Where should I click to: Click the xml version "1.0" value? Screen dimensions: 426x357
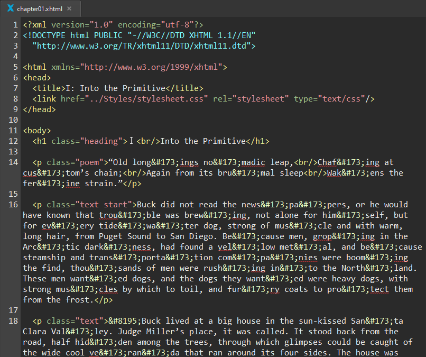(x=101, y=25)
